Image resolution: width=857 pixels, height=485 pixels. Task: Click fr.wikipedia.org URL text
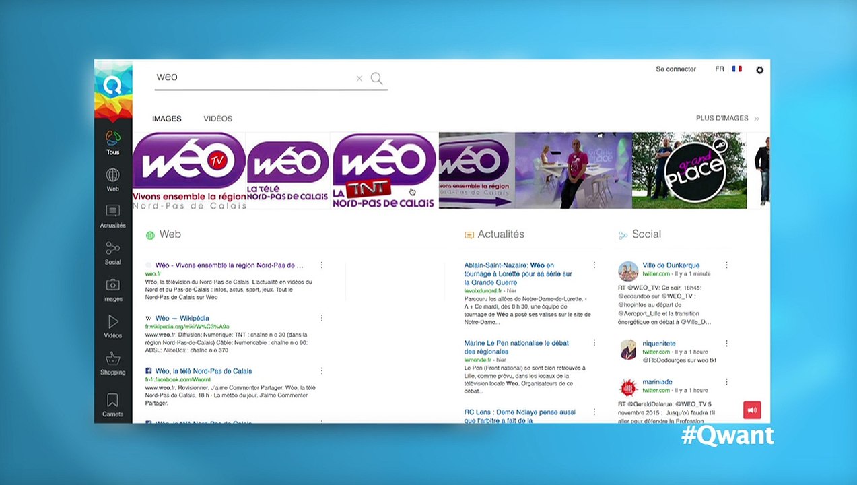click(x=187, y=327)
